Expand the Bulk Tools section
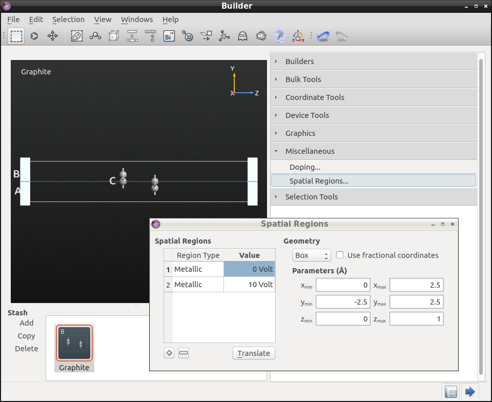 pos(374,79)
